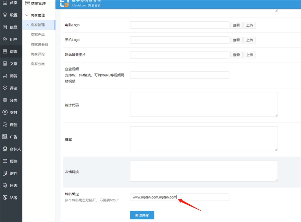Click the 问答 Q&A icon
The image size is (301, 222).
5,76
